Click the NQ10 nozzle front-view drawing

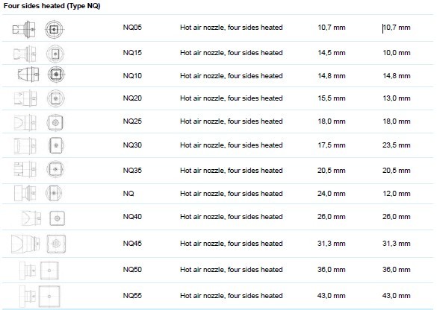[56, 75]
